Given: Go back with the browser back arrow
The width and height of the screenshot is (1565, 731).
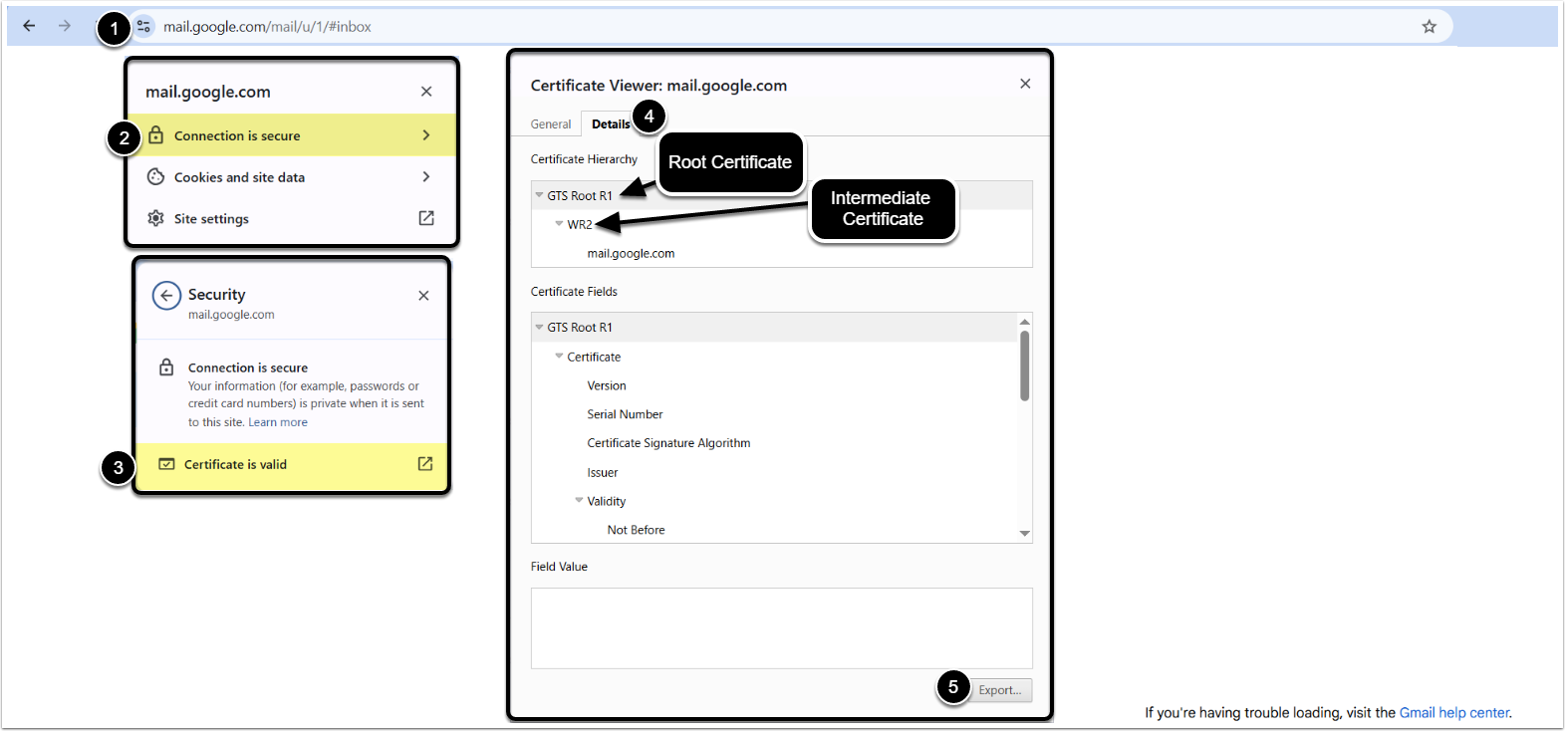Looking at the screenshot, I should 29,26.
